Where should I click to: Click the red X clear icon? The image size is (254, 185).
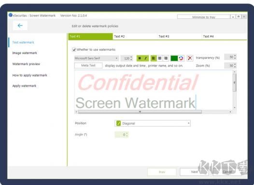pos(190,58)
